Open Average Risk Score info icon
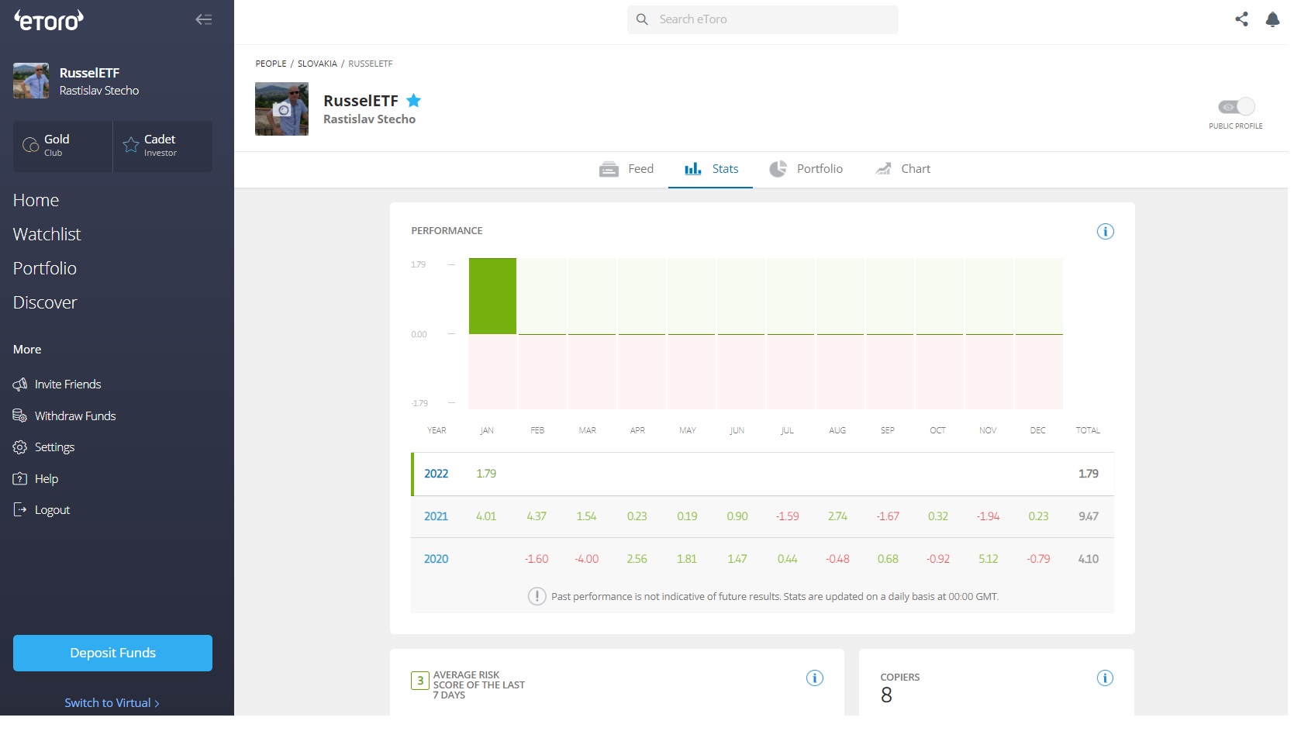This screenshot has width=1301, height=738. coord(815,678)
